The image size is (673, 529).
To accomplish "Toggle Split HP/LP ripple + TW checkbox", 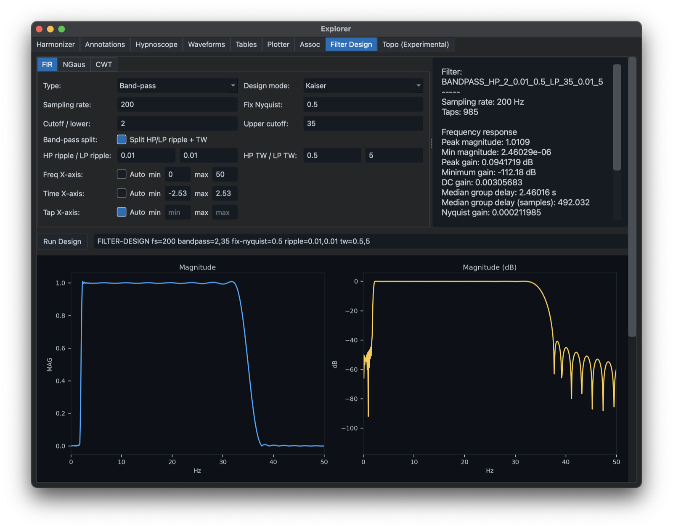I will pos(122,140).
